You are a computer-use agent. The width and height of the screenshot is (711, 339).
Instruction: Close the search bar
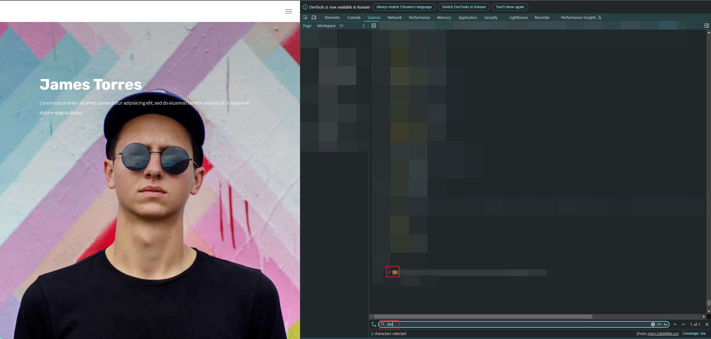[x=707, y=324]
